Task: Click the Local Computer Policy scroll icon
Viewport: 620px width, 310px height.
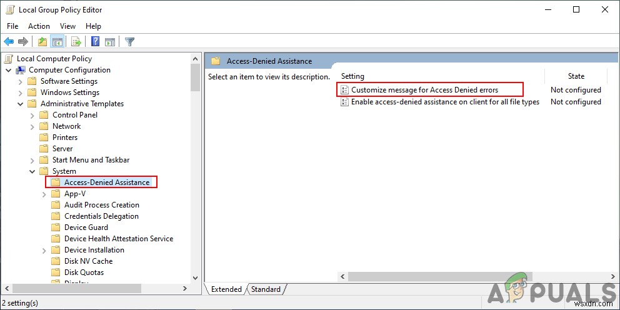Action: tap(8, 59)
